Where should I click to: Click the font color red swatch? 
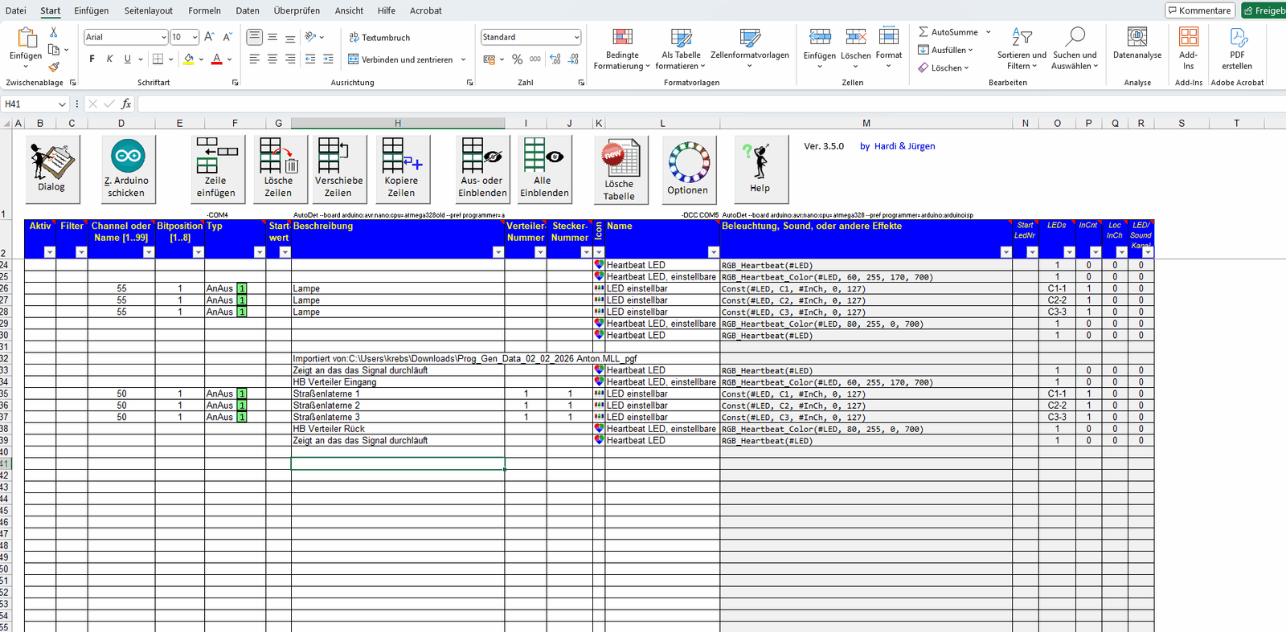216,59
